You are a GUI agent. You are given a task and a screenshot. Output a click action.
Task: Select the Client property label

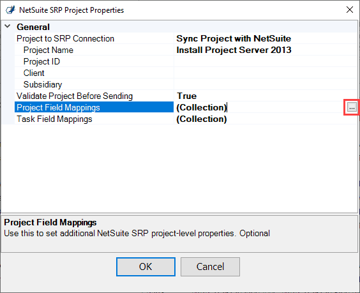tap(34, 73)
